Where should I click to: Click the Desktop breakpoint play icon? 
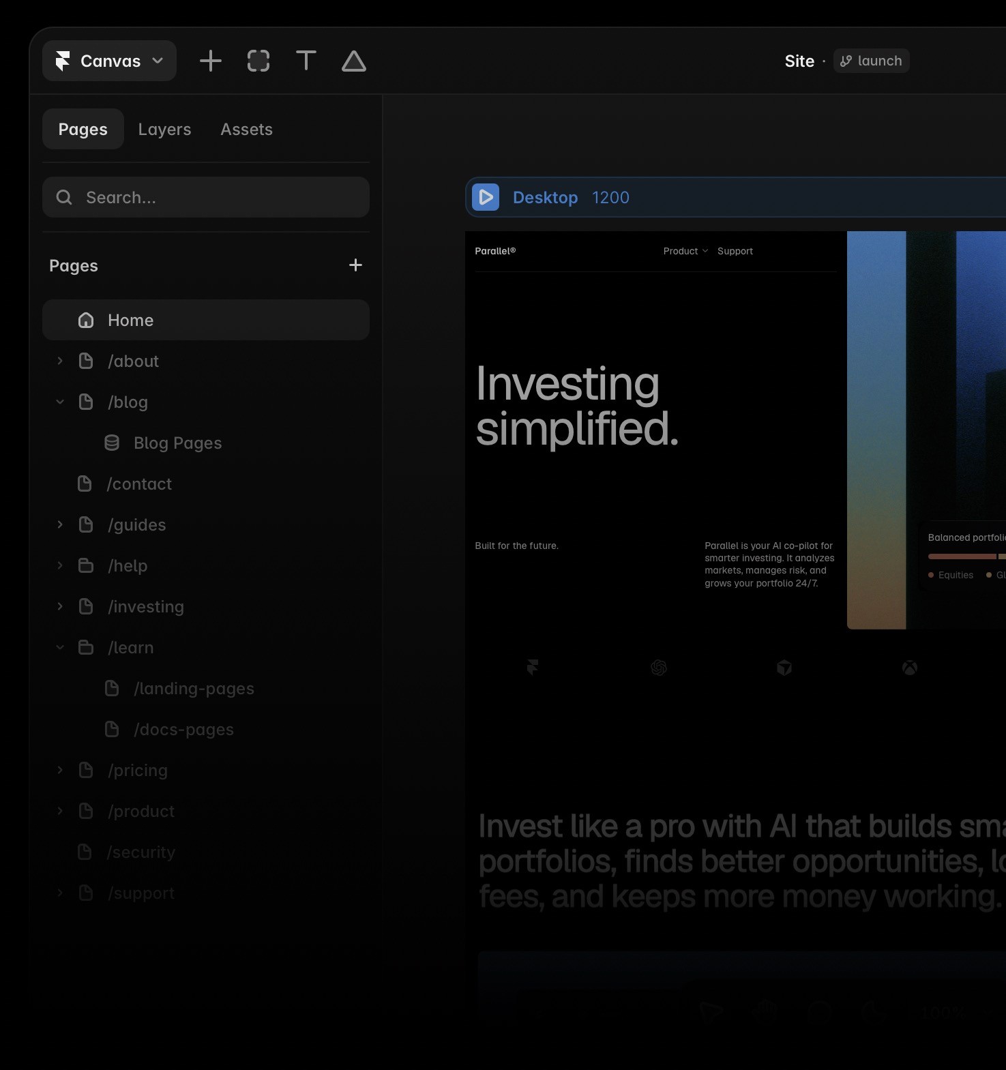click(x=486, y=197)
